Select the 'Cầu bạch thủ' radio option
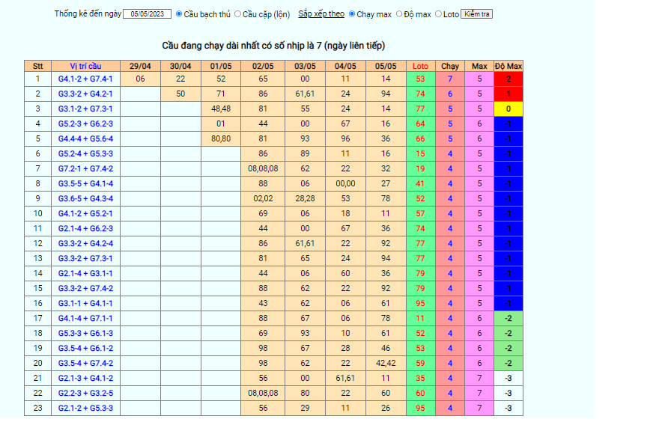This screenshot has width=671, height=428. click(x=179, y=14)
